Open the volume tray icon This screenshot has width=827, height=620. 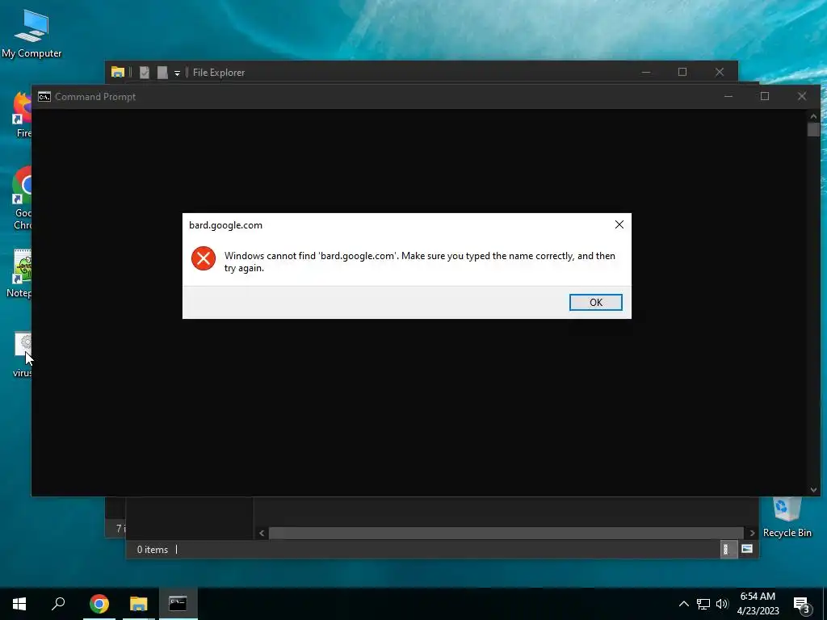click(x=722, y=604)
